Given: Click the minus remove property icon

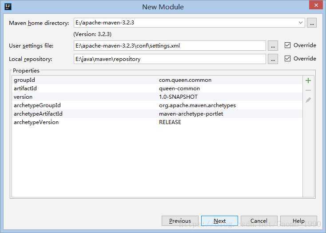Looking at the screenshot, I should (x=308, y=90).
